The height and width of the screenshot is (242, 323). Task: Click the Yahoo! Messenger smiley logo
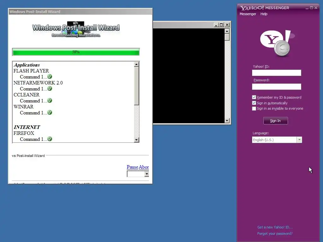pyautogui.click(x=277, y=43)
